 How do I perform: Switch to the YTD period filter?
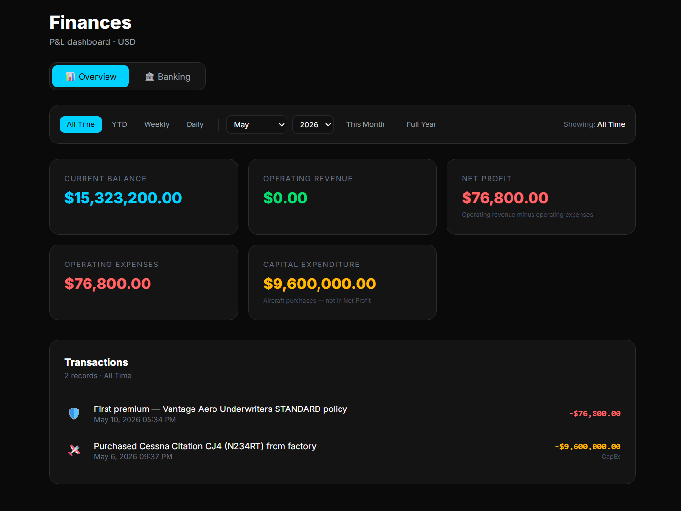point(120,124)
